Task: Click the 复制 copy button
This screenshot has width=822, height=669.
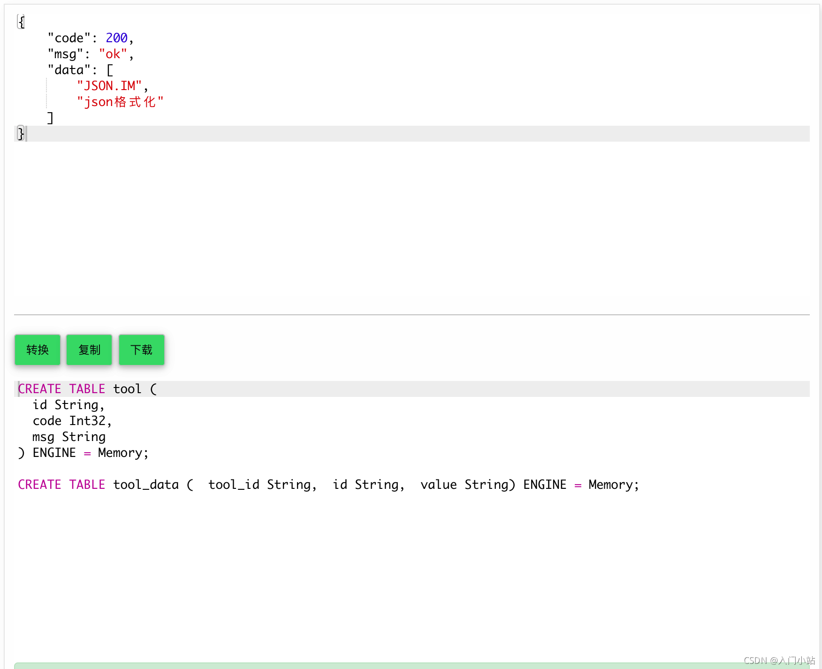Action: (89, 350)
